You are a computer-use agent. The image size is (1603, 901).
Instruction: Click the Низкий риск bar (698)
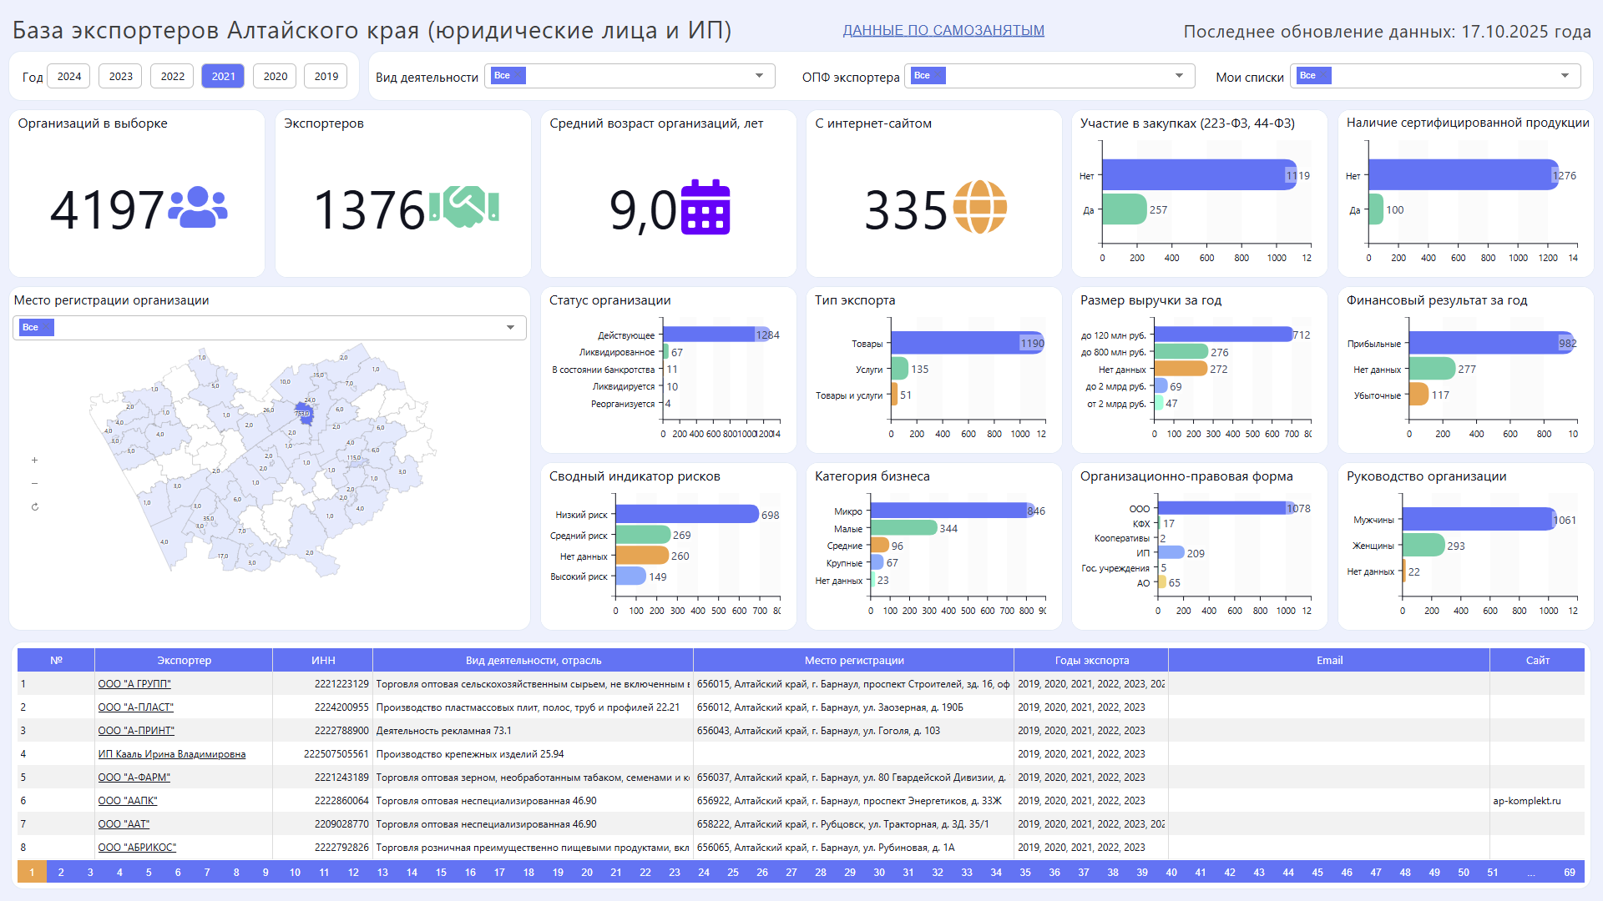[x=686, y=515]
